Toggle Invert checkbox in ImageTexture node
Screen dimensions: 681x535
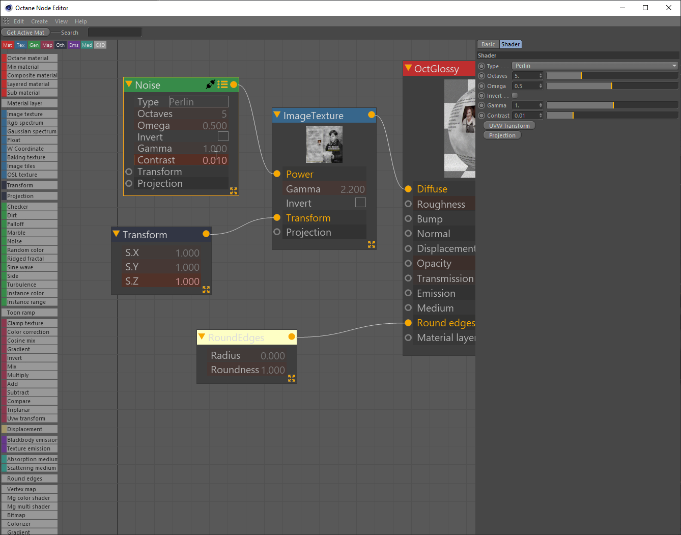[x=360, y=203]
